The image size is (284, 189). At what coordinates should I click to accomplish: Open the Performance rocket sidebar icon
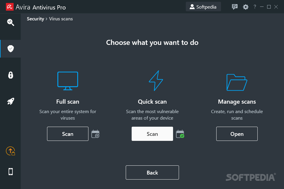click(x=11, y=102)
